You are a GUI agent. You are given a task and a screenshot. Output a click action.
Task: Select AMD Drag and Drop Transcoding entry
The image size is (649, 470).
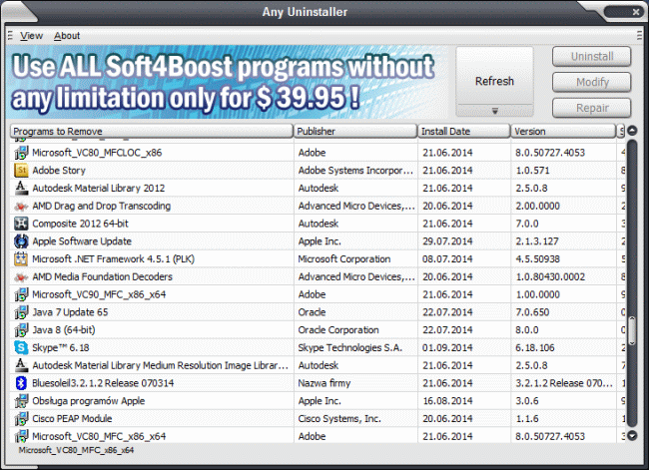click(x=318, y=206)
